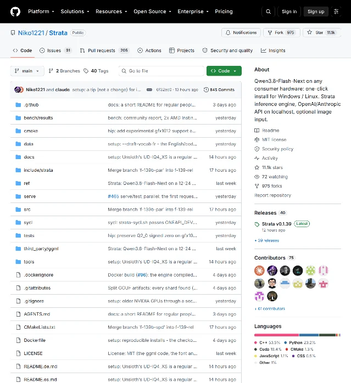Click the .github folder icon
Image resolution: width=351 pixels, height=383 pixels.
pos(18,105)
